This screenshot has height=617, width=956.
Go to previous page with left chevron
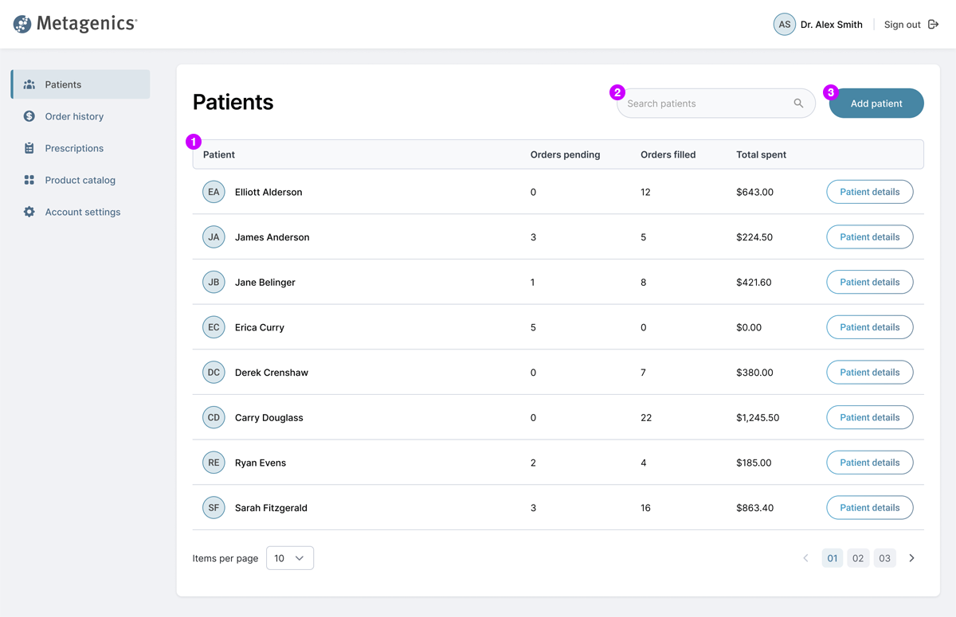(805, 558)
